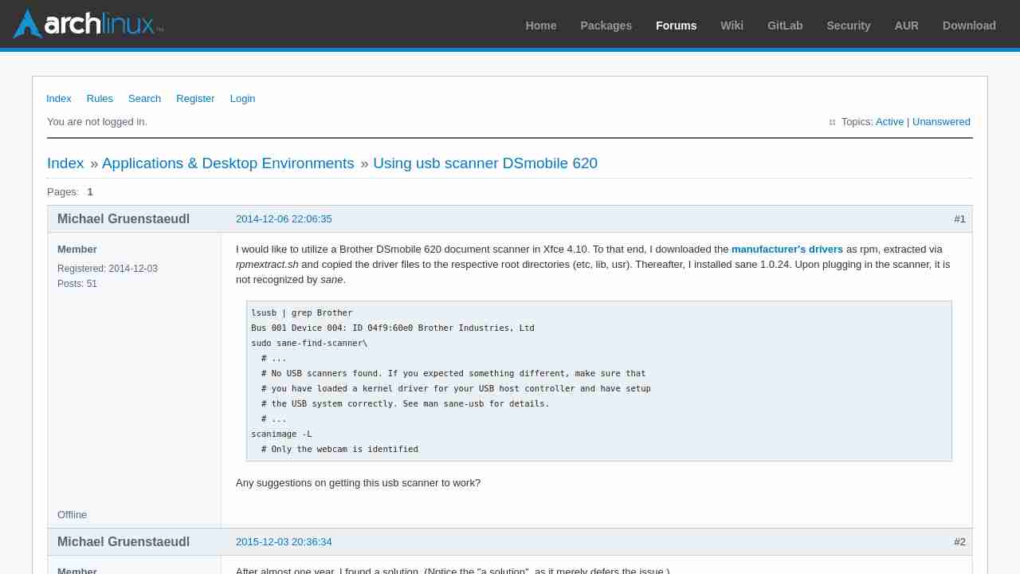Open the Security page
Image resolution: width=1020 pixels, height=574 pixels.
click(848, 26)
